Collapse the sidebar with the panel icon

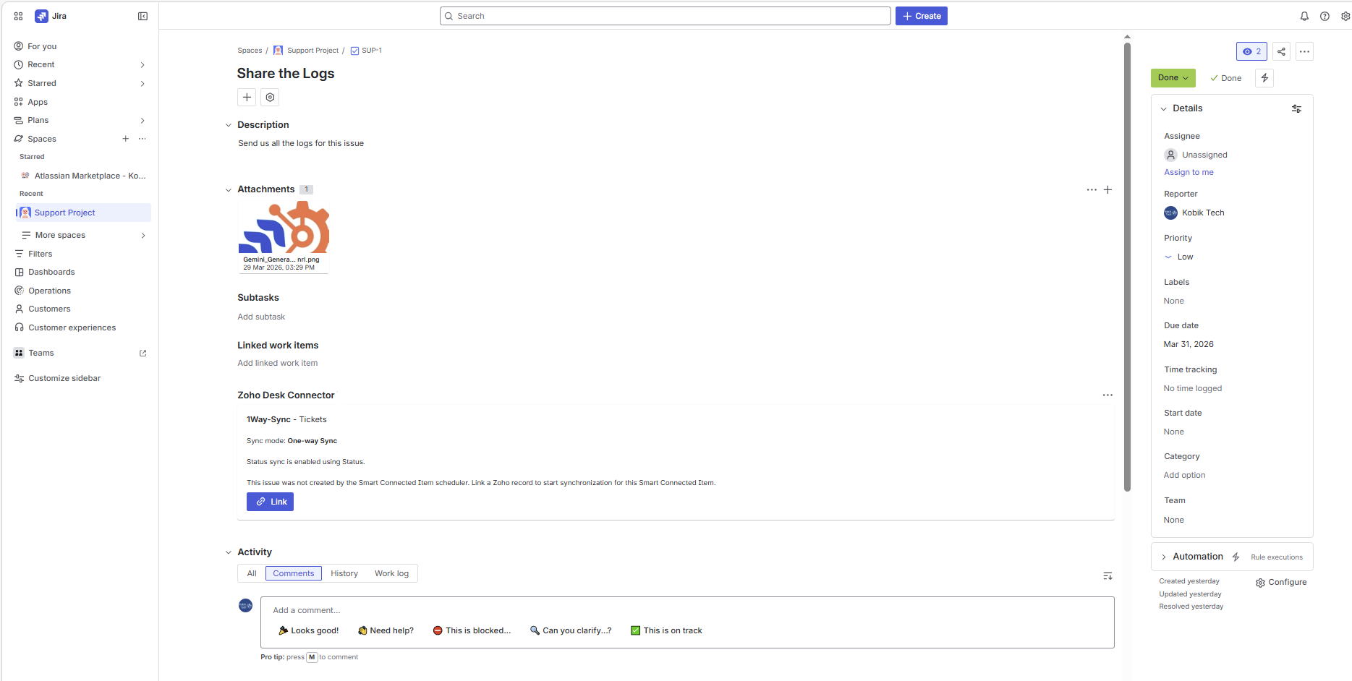click(x=143, y=15)
